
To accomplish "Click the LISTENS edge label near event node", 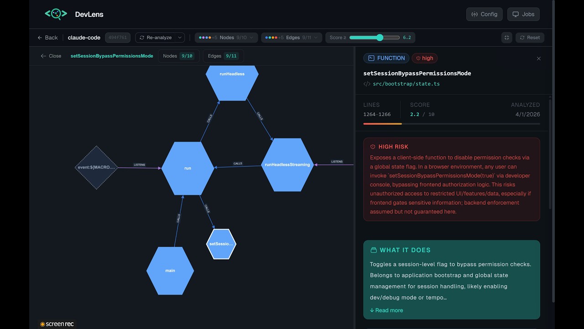I will [139, 164].
